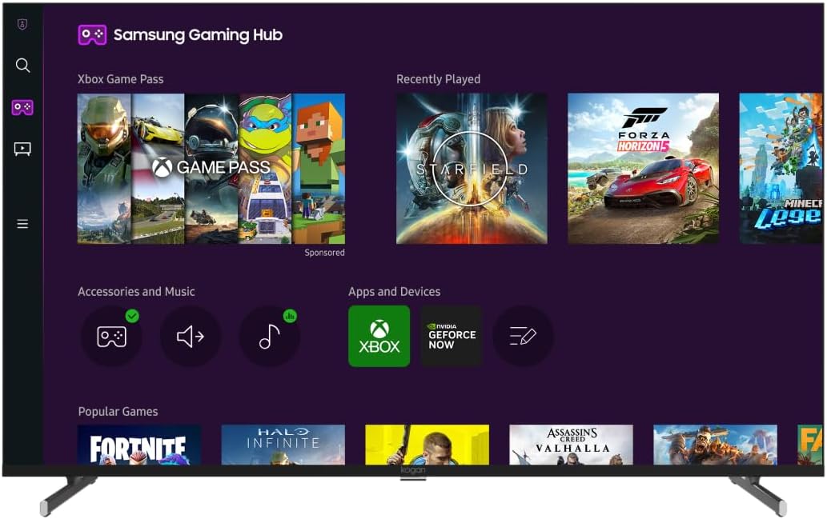The image size is (827, 519).
Task: Select the Forza Horizon 5 tile
Action: point(643,169)
